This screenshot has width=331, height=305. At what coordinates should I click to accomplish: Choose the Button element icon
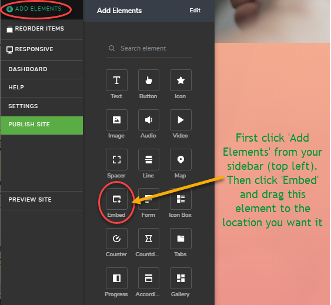tap(149, 80)
